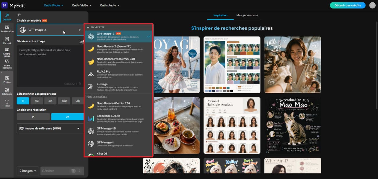
Task: Click the Seedream 5.0 Lite bars icon
Action: coord(91,118)
